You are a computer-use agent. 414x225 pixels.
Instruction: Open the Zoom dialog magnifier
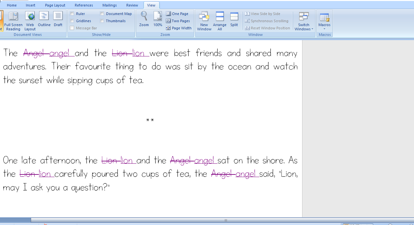tap(144, 20)
